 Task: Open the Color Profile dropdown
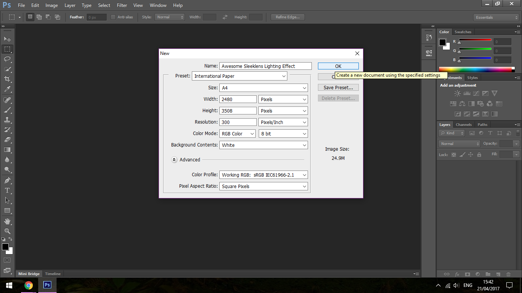tap(264, 175)
